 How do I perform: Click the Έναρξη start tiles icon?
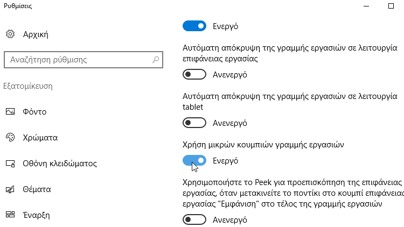coord(10,215)
